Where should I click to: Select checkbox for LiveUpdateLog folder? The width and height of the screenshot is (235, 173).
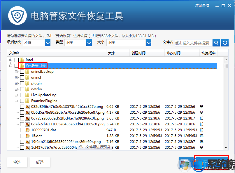(x=22, y=95)
